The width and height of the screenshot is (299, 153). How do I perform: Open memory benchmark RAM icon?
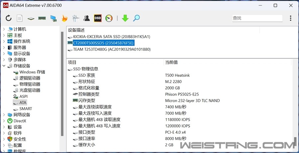[42, 18]
